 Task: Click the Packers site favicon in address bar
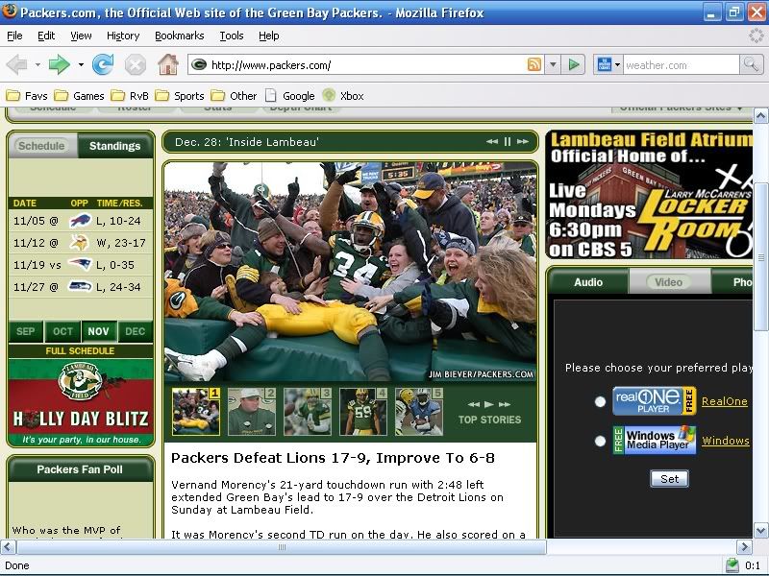pos(199,64)
